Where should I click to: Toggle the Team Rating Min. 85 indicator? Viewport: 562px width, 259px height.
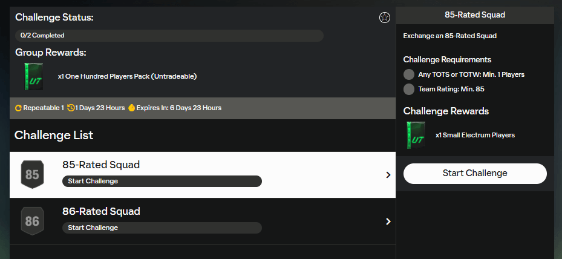(x=409, y=90)
